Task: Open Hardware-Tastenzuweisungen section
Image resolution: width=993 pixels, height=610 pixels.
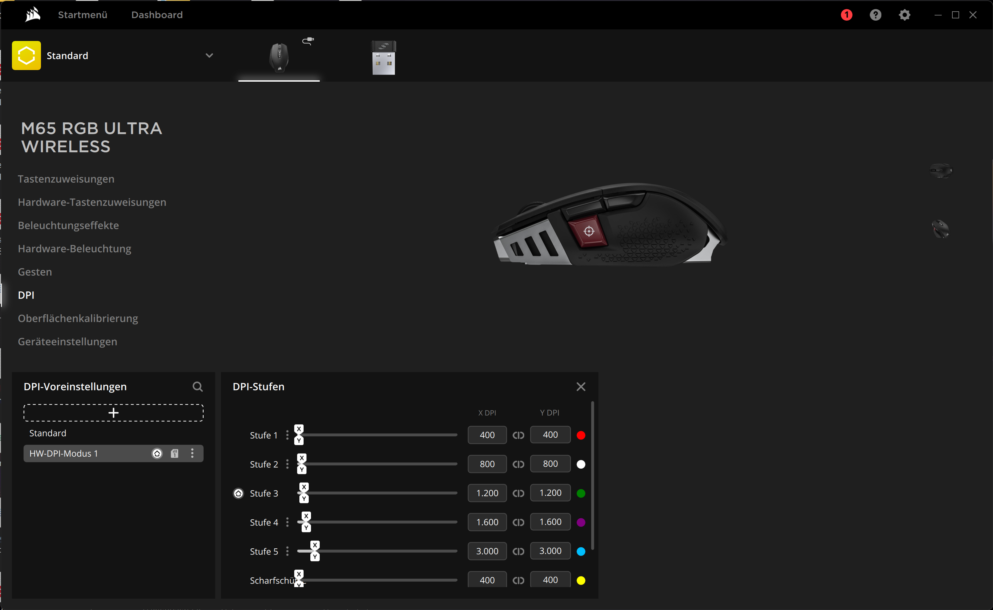Action: click(x=92, y=202)
